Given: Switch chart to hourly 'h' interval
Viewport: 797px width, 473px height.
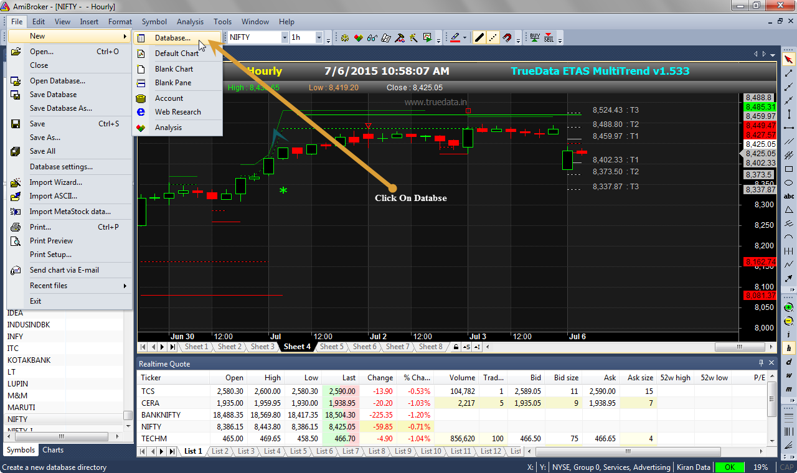Looking at the screenshot, I should 789,349.
